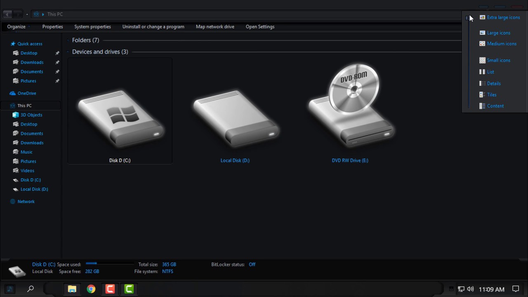528x297 pixels.
Task: Open Google Chrome from the taskbar
Action: (91, 289)
